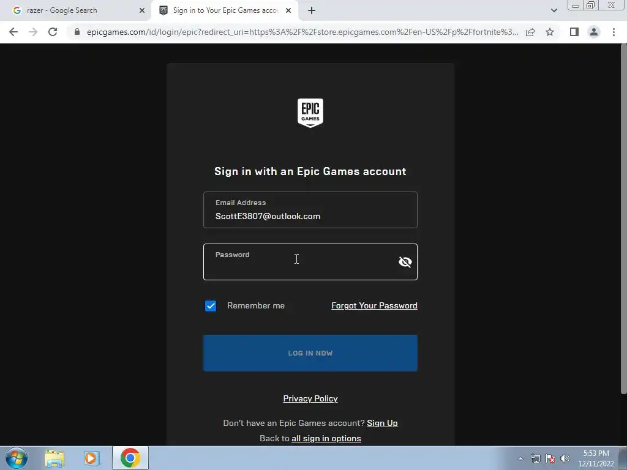Click heading Sign in with an Epic Games account
This screenshot has height=470, width=627.
[310, 171]
